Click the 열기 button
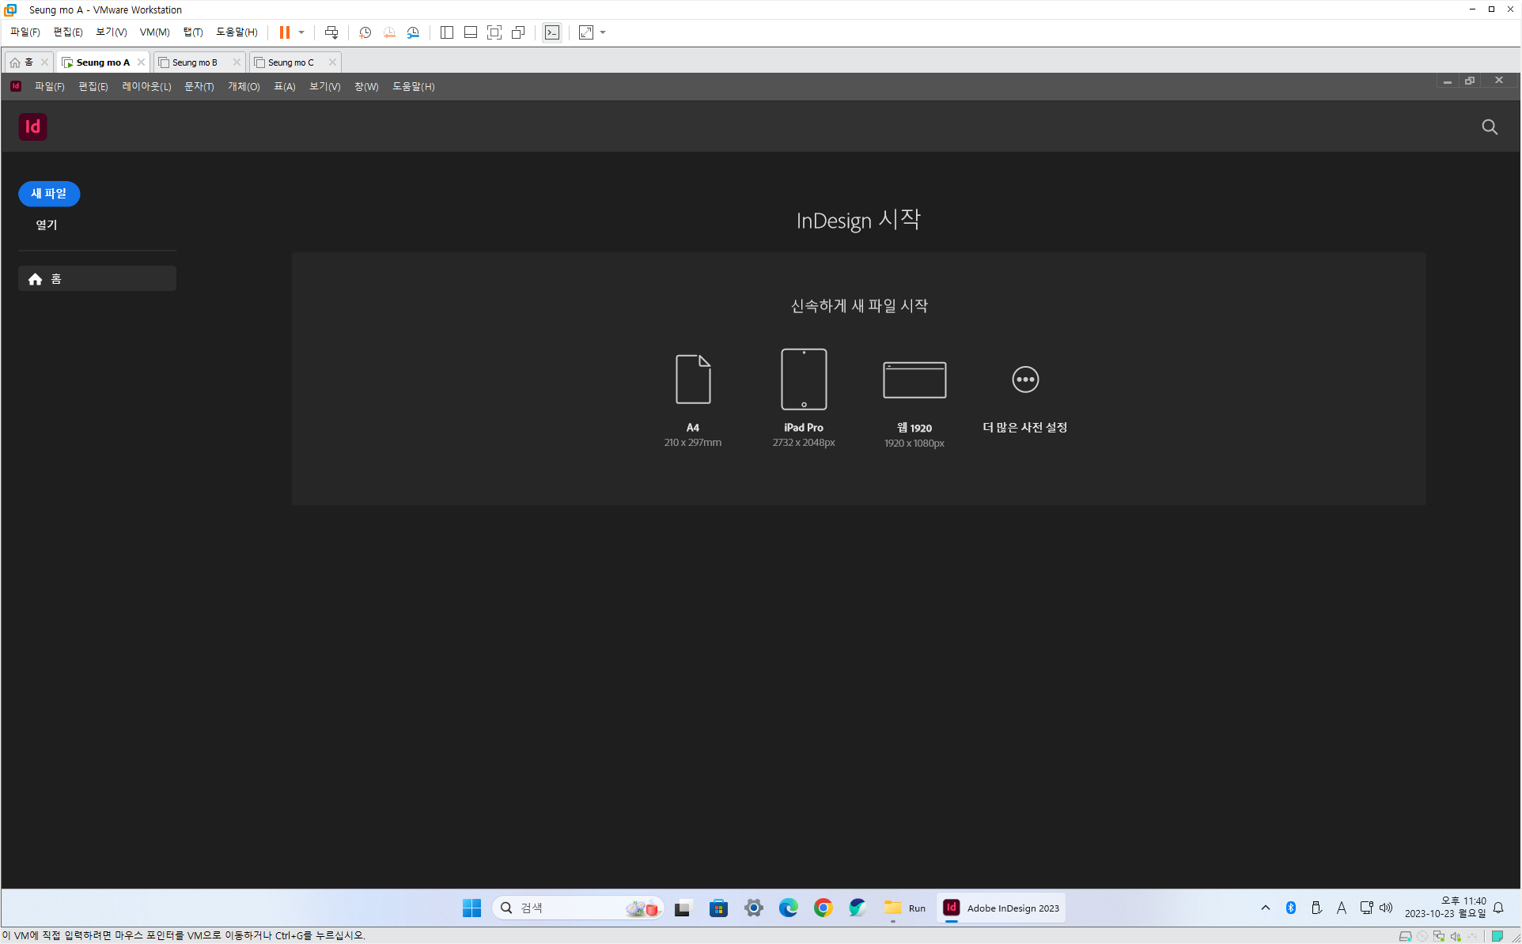The height and width of the screenshot is (944, 1522). point(47,225)
